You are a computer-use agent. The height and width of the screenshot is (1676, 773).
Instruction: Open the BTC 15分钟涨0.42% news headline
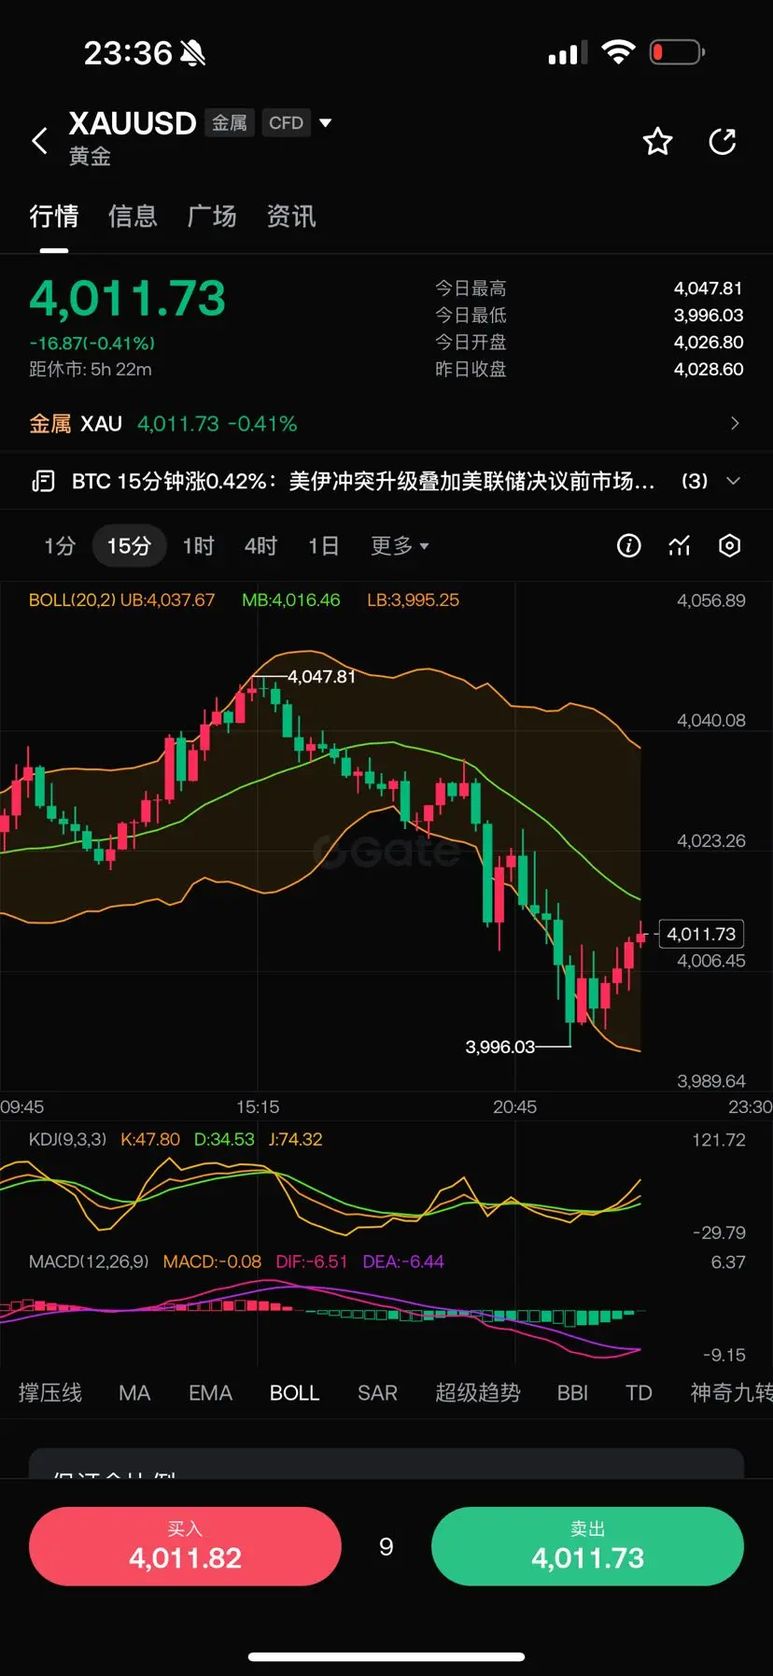[363, 481]
